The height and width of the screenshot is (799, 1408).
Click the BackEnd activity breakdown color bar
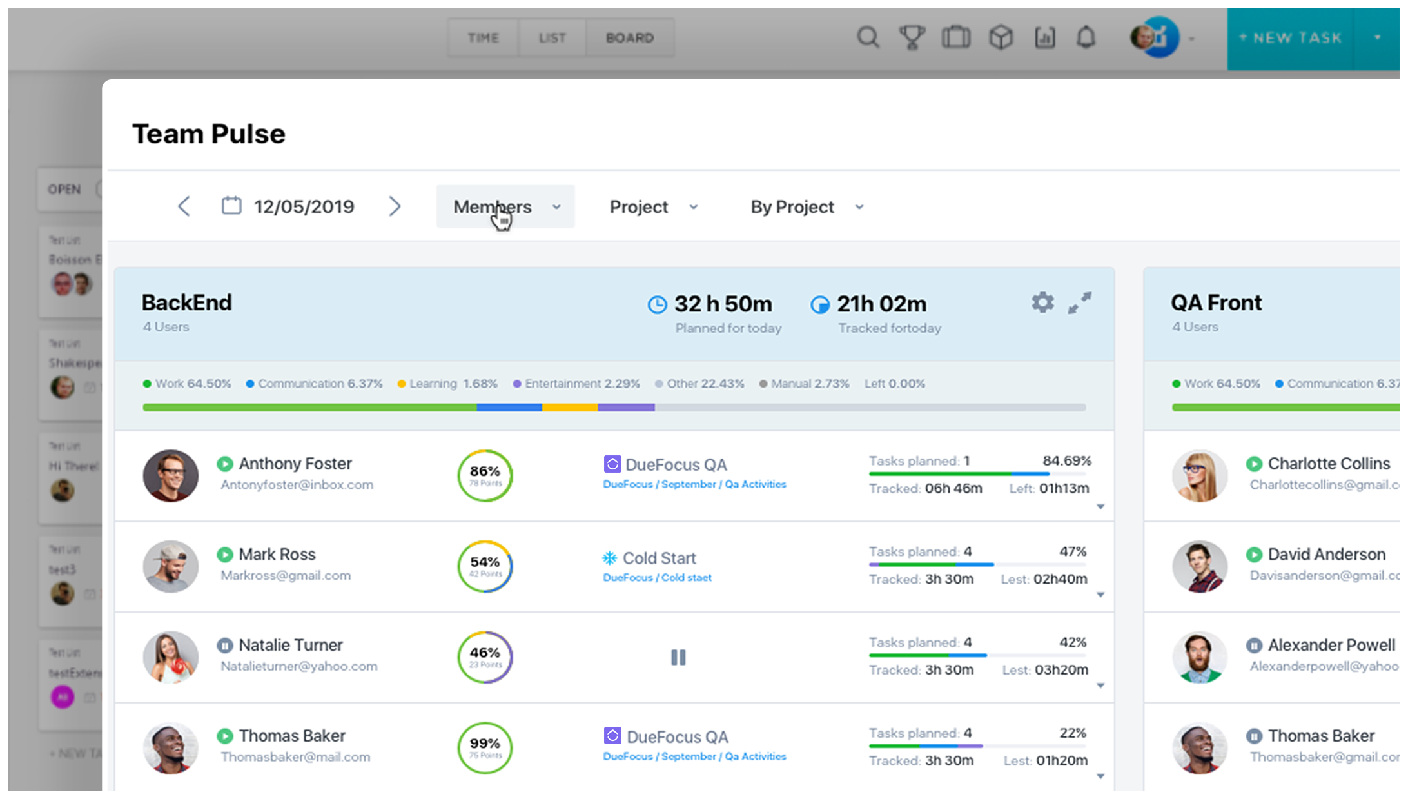click(x=614, y=408)
